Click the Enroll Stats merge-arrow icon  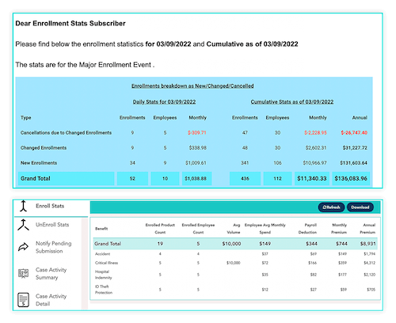pyautogui.click(x=24, y=206)
